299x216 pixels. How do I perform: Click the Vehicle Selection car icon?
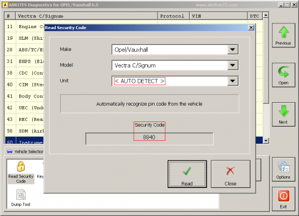pos(10,152)
